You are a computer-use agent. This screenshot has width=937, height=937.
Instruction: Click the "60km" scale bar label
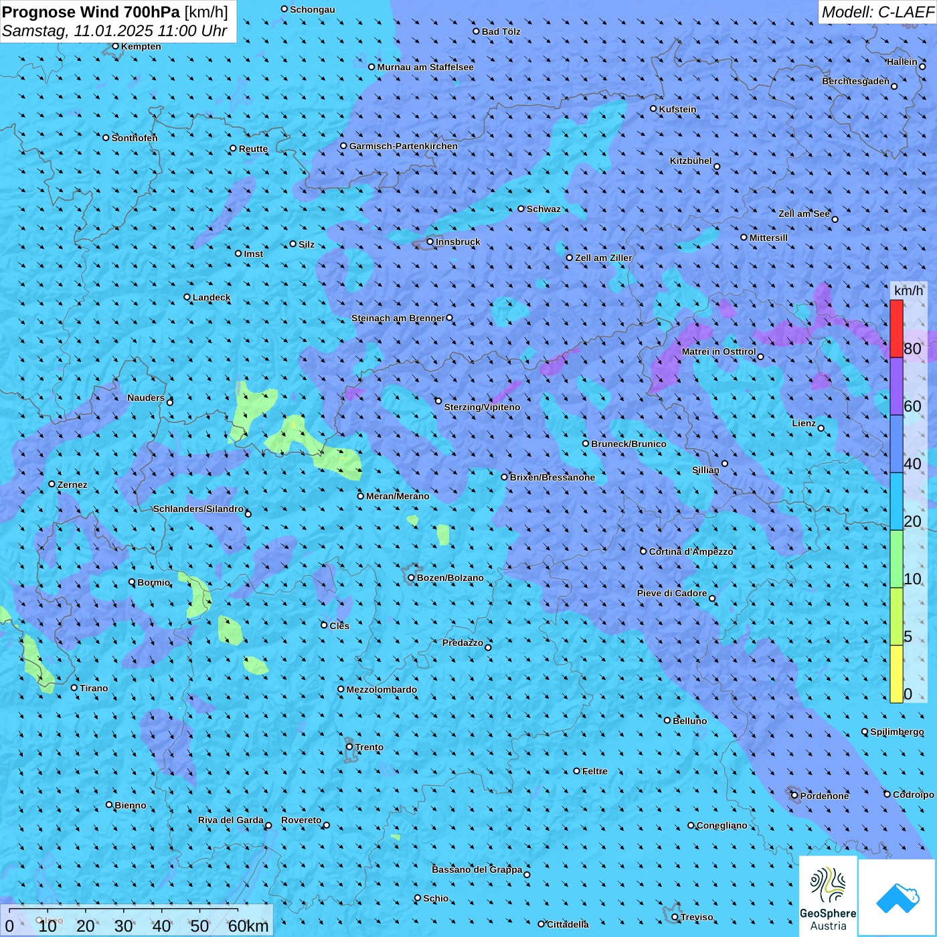coord(248,926)
